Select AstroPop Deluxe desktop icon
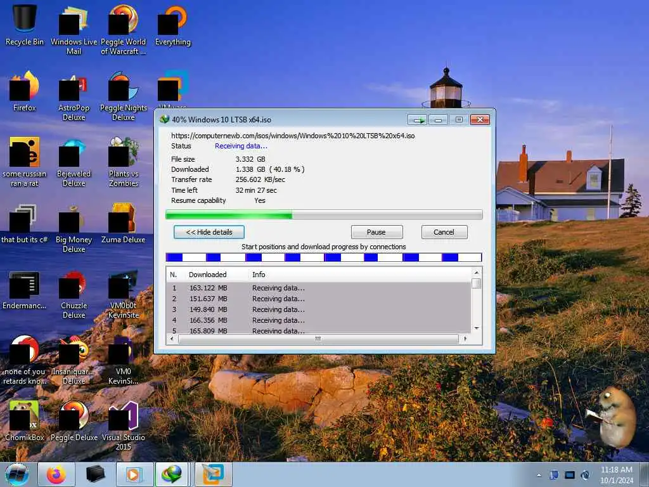The height and width of the screenshot is (487, 649). (74, 96)
